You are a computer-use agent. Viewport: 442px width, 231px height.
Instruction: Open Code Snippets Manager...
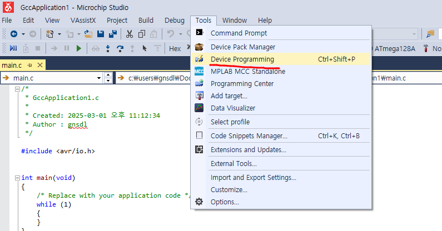(x=281, y=136)
